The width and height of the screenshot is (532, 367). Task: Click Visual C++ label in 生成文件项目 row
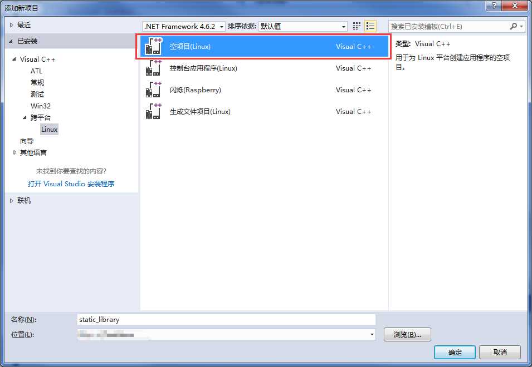[x=353, y=111]
